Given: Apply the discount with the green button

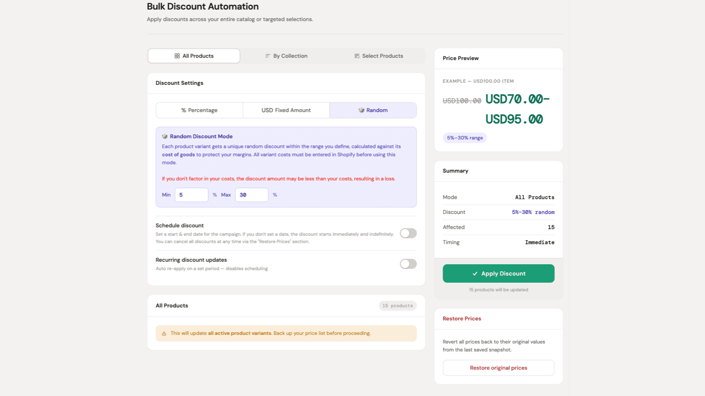Looking at the screenshot, I should click(x=498, y=274).
